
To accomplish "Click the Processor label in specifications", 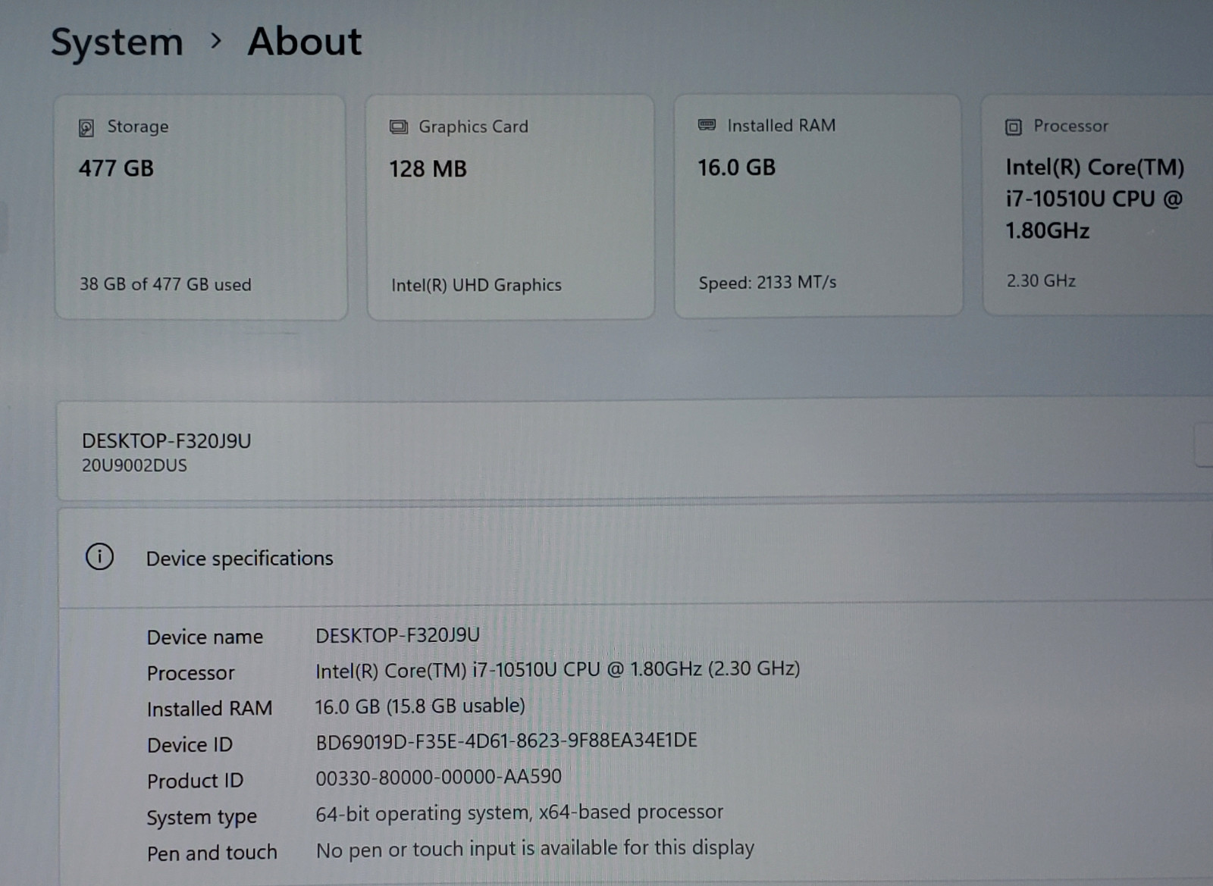I will point(190,673).
